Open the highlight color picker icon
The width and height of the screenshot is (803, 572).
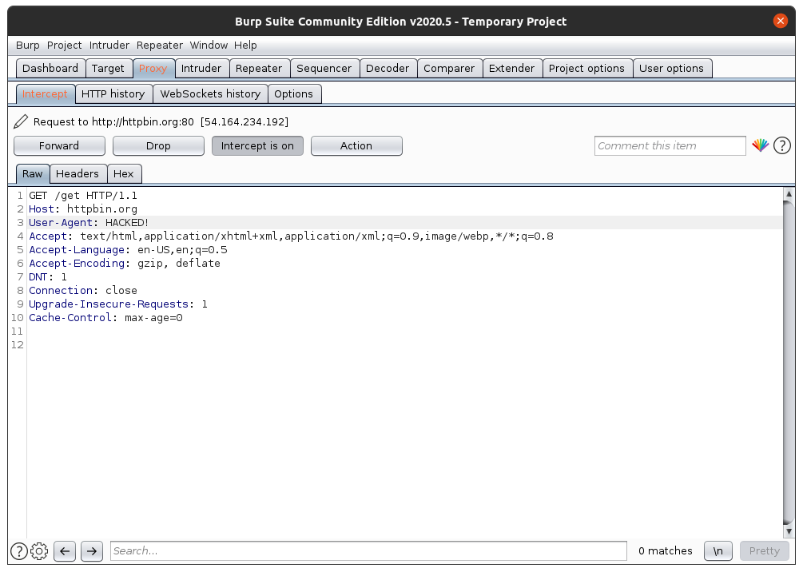tap(760, 145)
